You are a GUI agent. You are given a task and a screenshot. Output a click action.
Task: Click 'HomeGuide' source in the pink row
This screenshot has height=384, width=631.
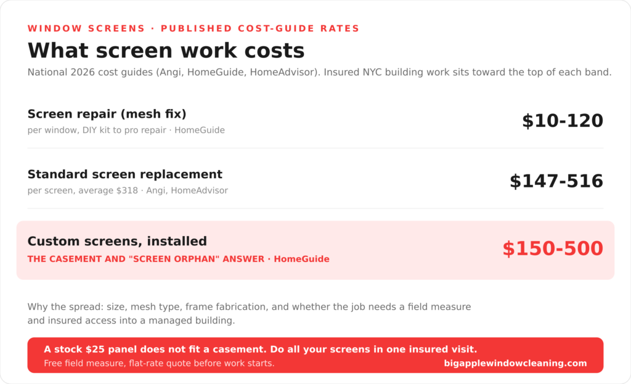click(x=301, y=259)
